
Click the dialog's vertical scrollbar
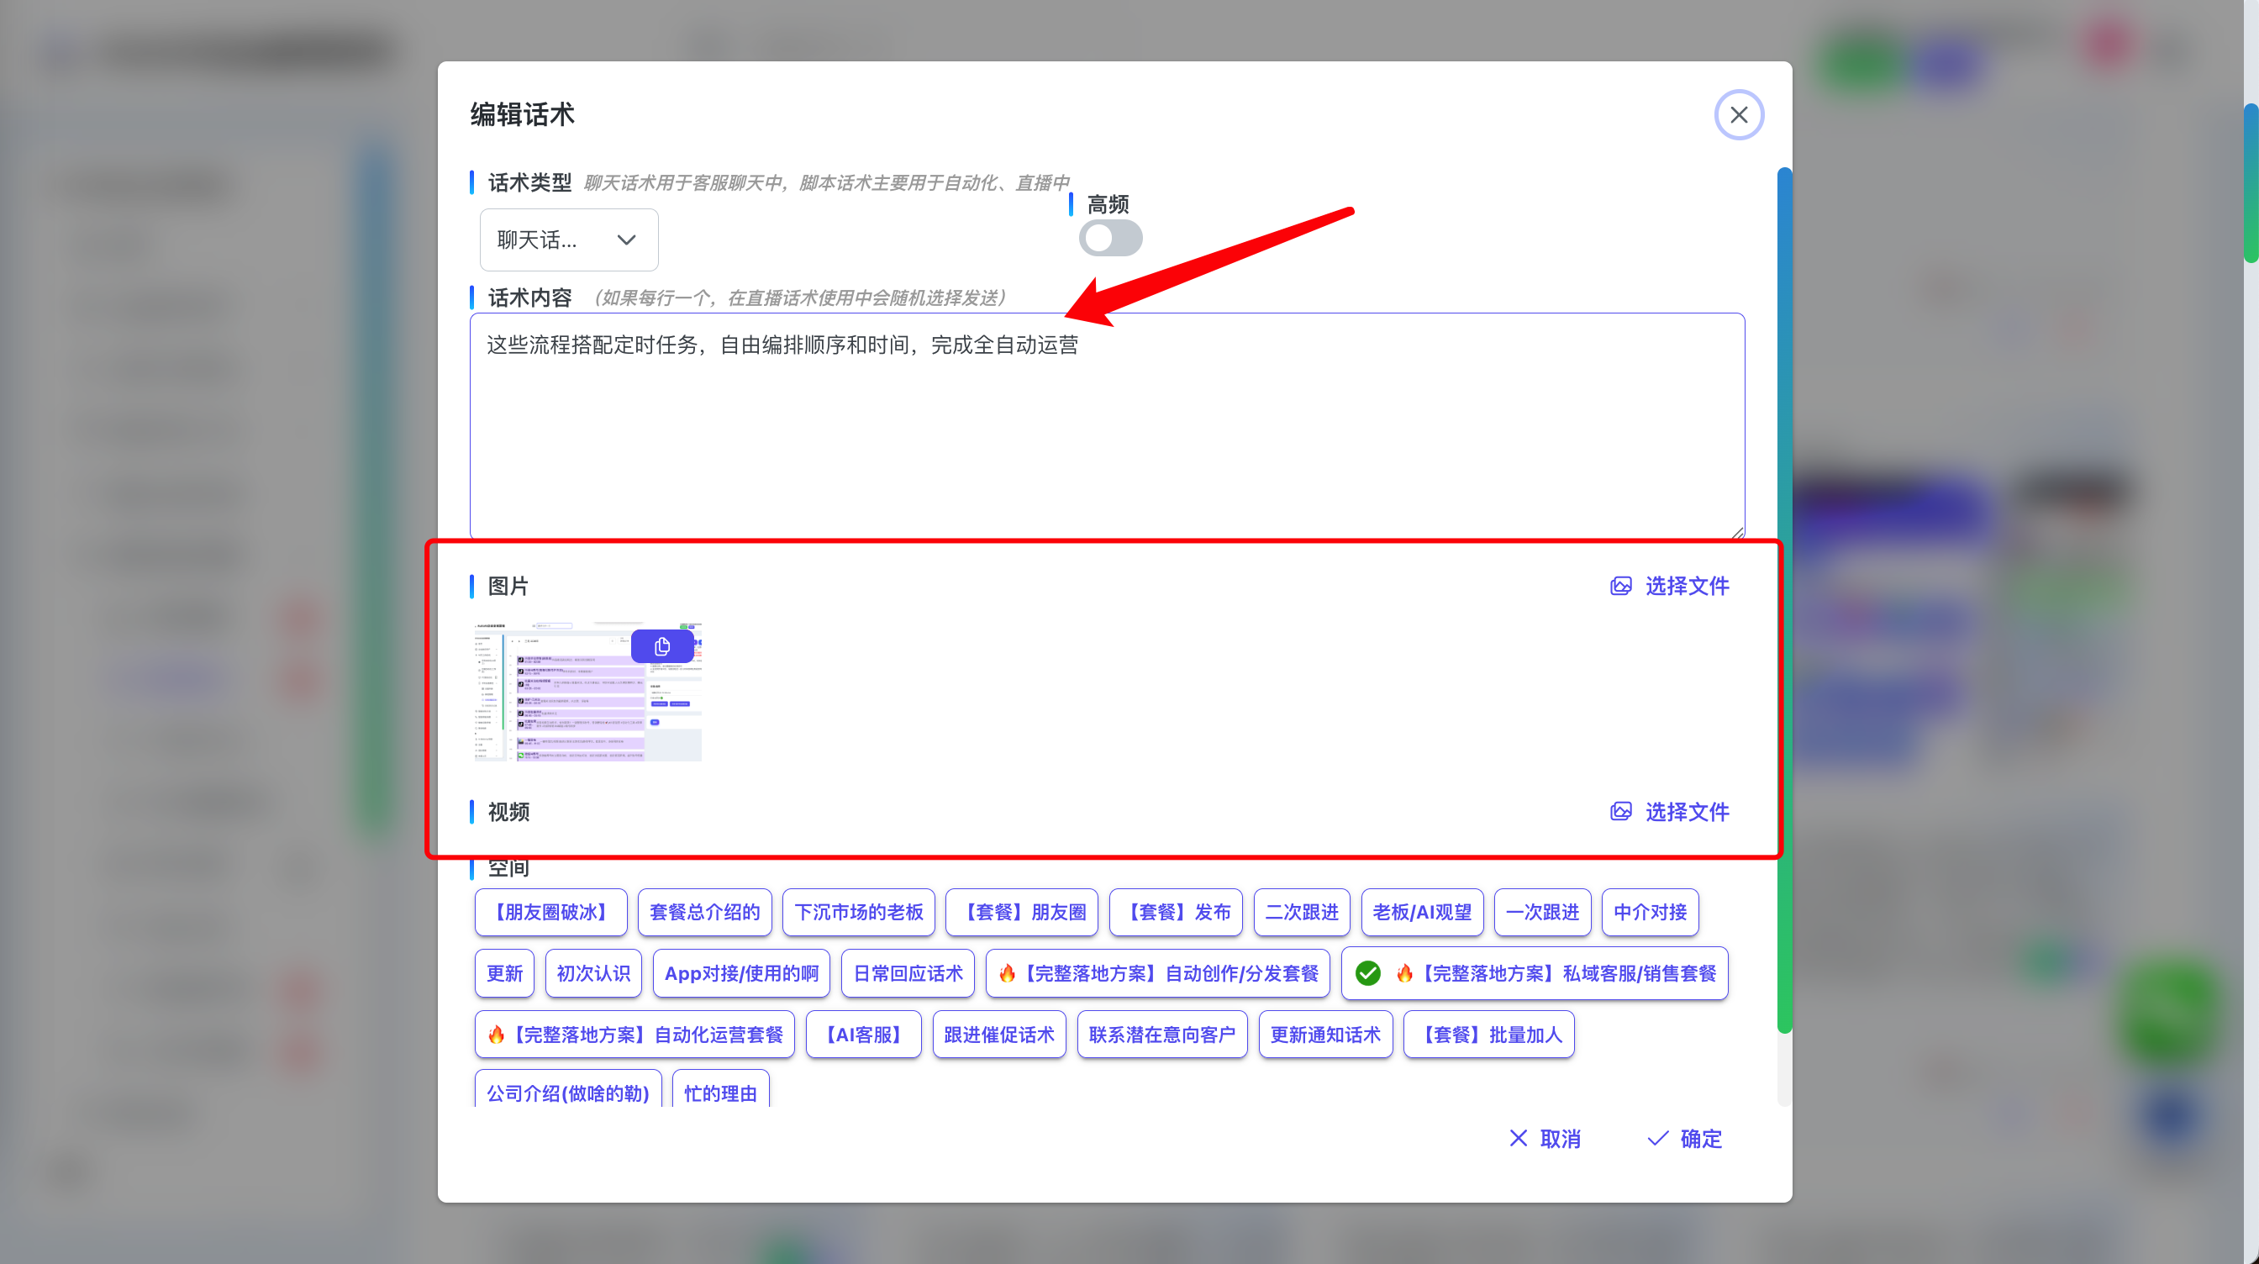(1783, 597)
